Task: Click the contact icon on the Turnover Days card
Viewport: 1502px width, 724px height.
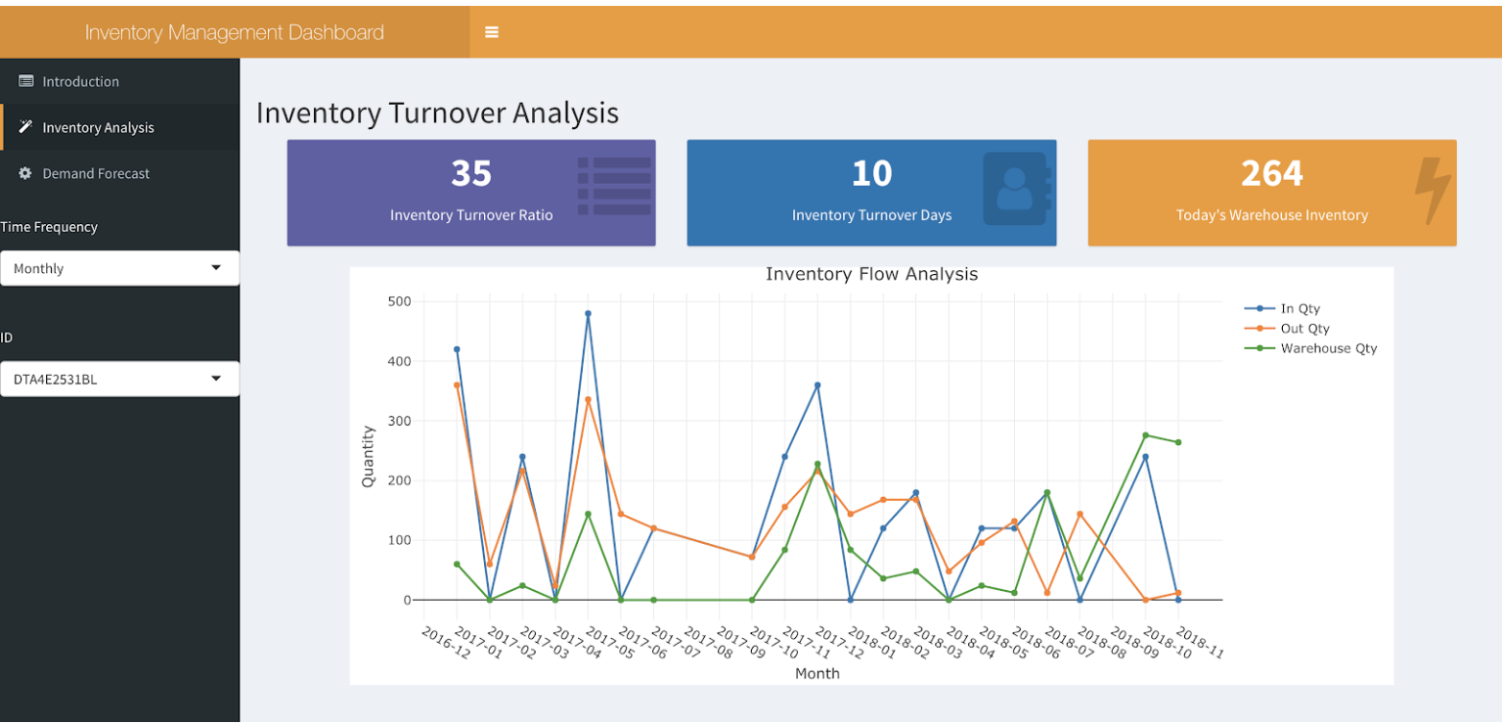Action: [x=1017, y=186]
